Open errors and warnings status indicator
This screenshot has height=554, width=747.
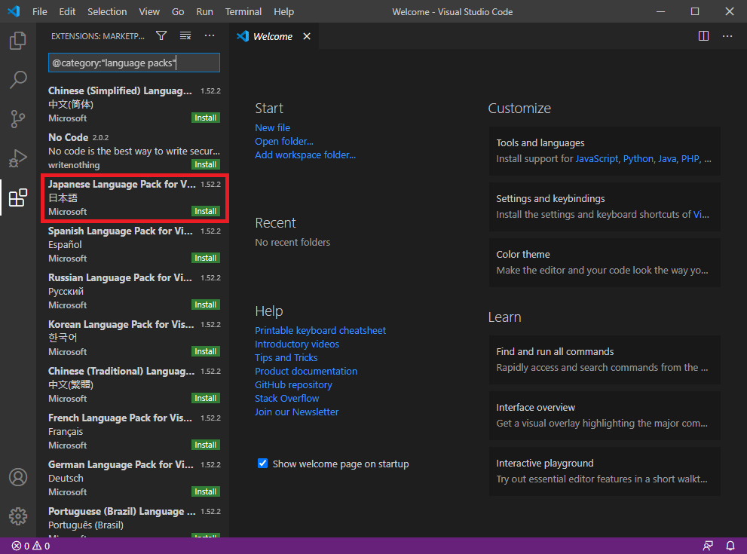point(30,546)
